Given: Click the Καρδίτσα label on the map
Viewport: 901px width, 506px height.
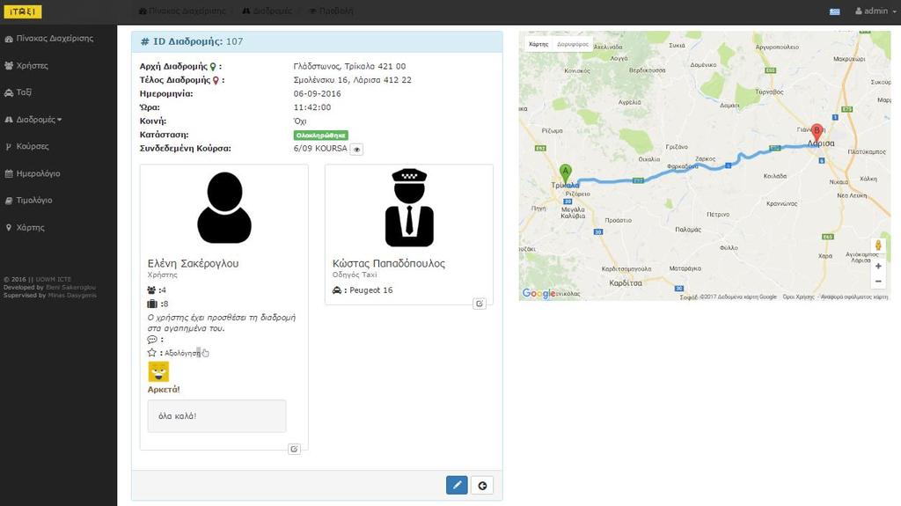Looking at the screenshot, I should 626,282.
